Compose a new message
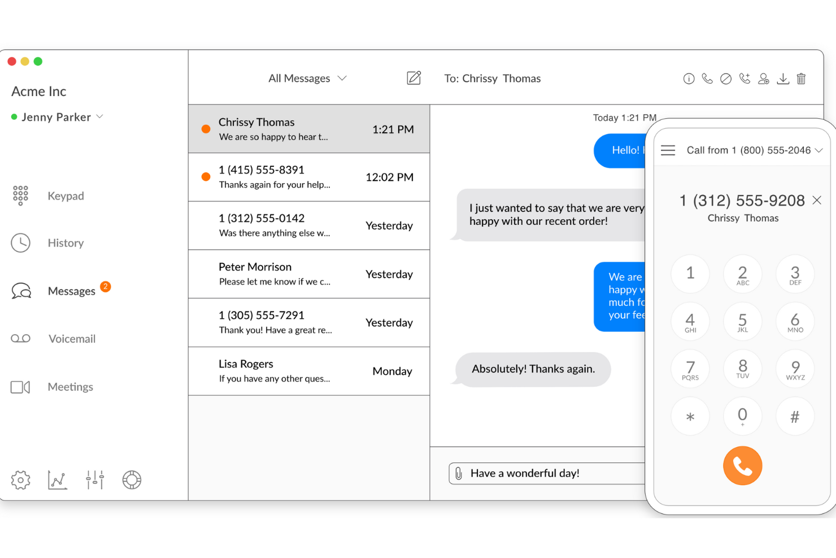This screenshot has width=836, height=558. pyautogui.click(x=414, y=78)
